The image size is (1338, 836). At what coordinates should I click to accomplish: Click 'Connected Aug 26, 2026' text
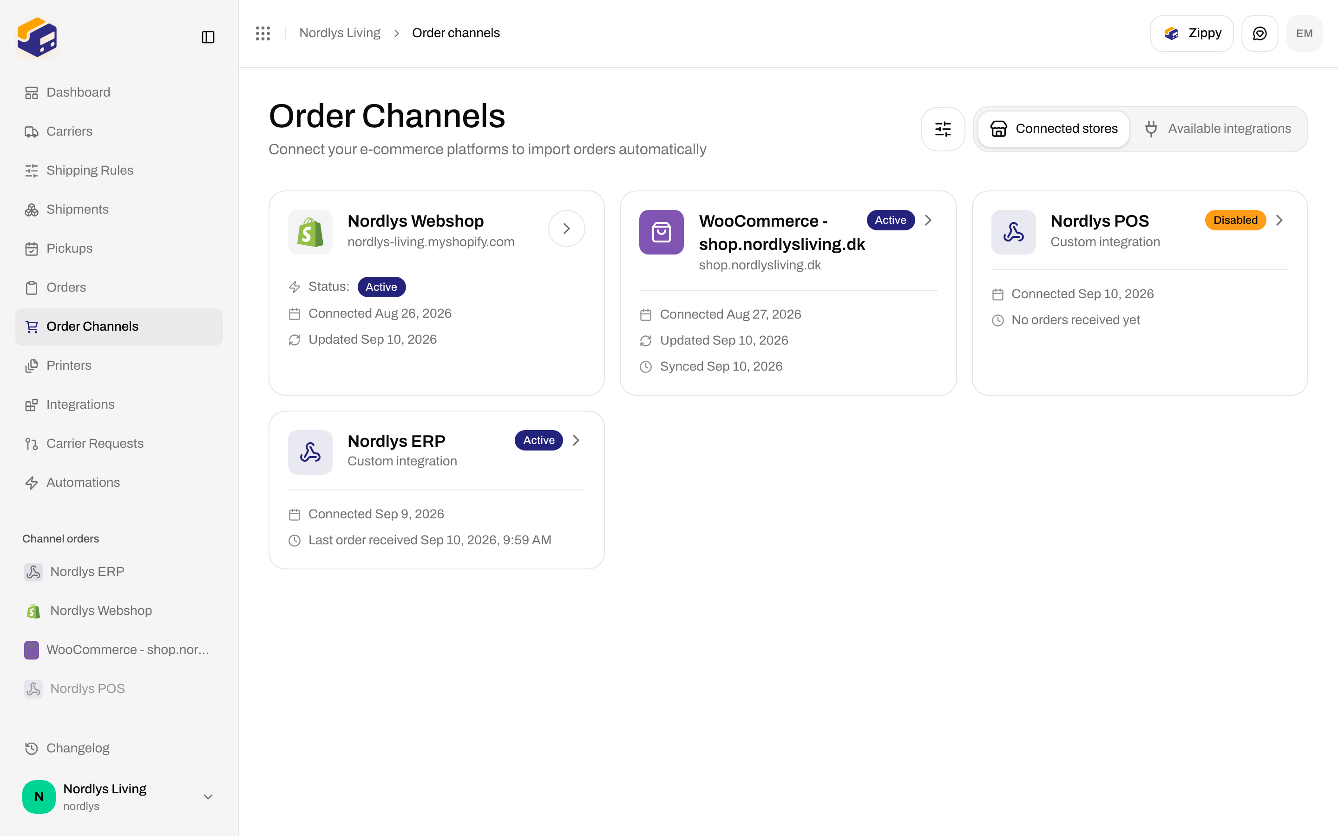point(380,313)
